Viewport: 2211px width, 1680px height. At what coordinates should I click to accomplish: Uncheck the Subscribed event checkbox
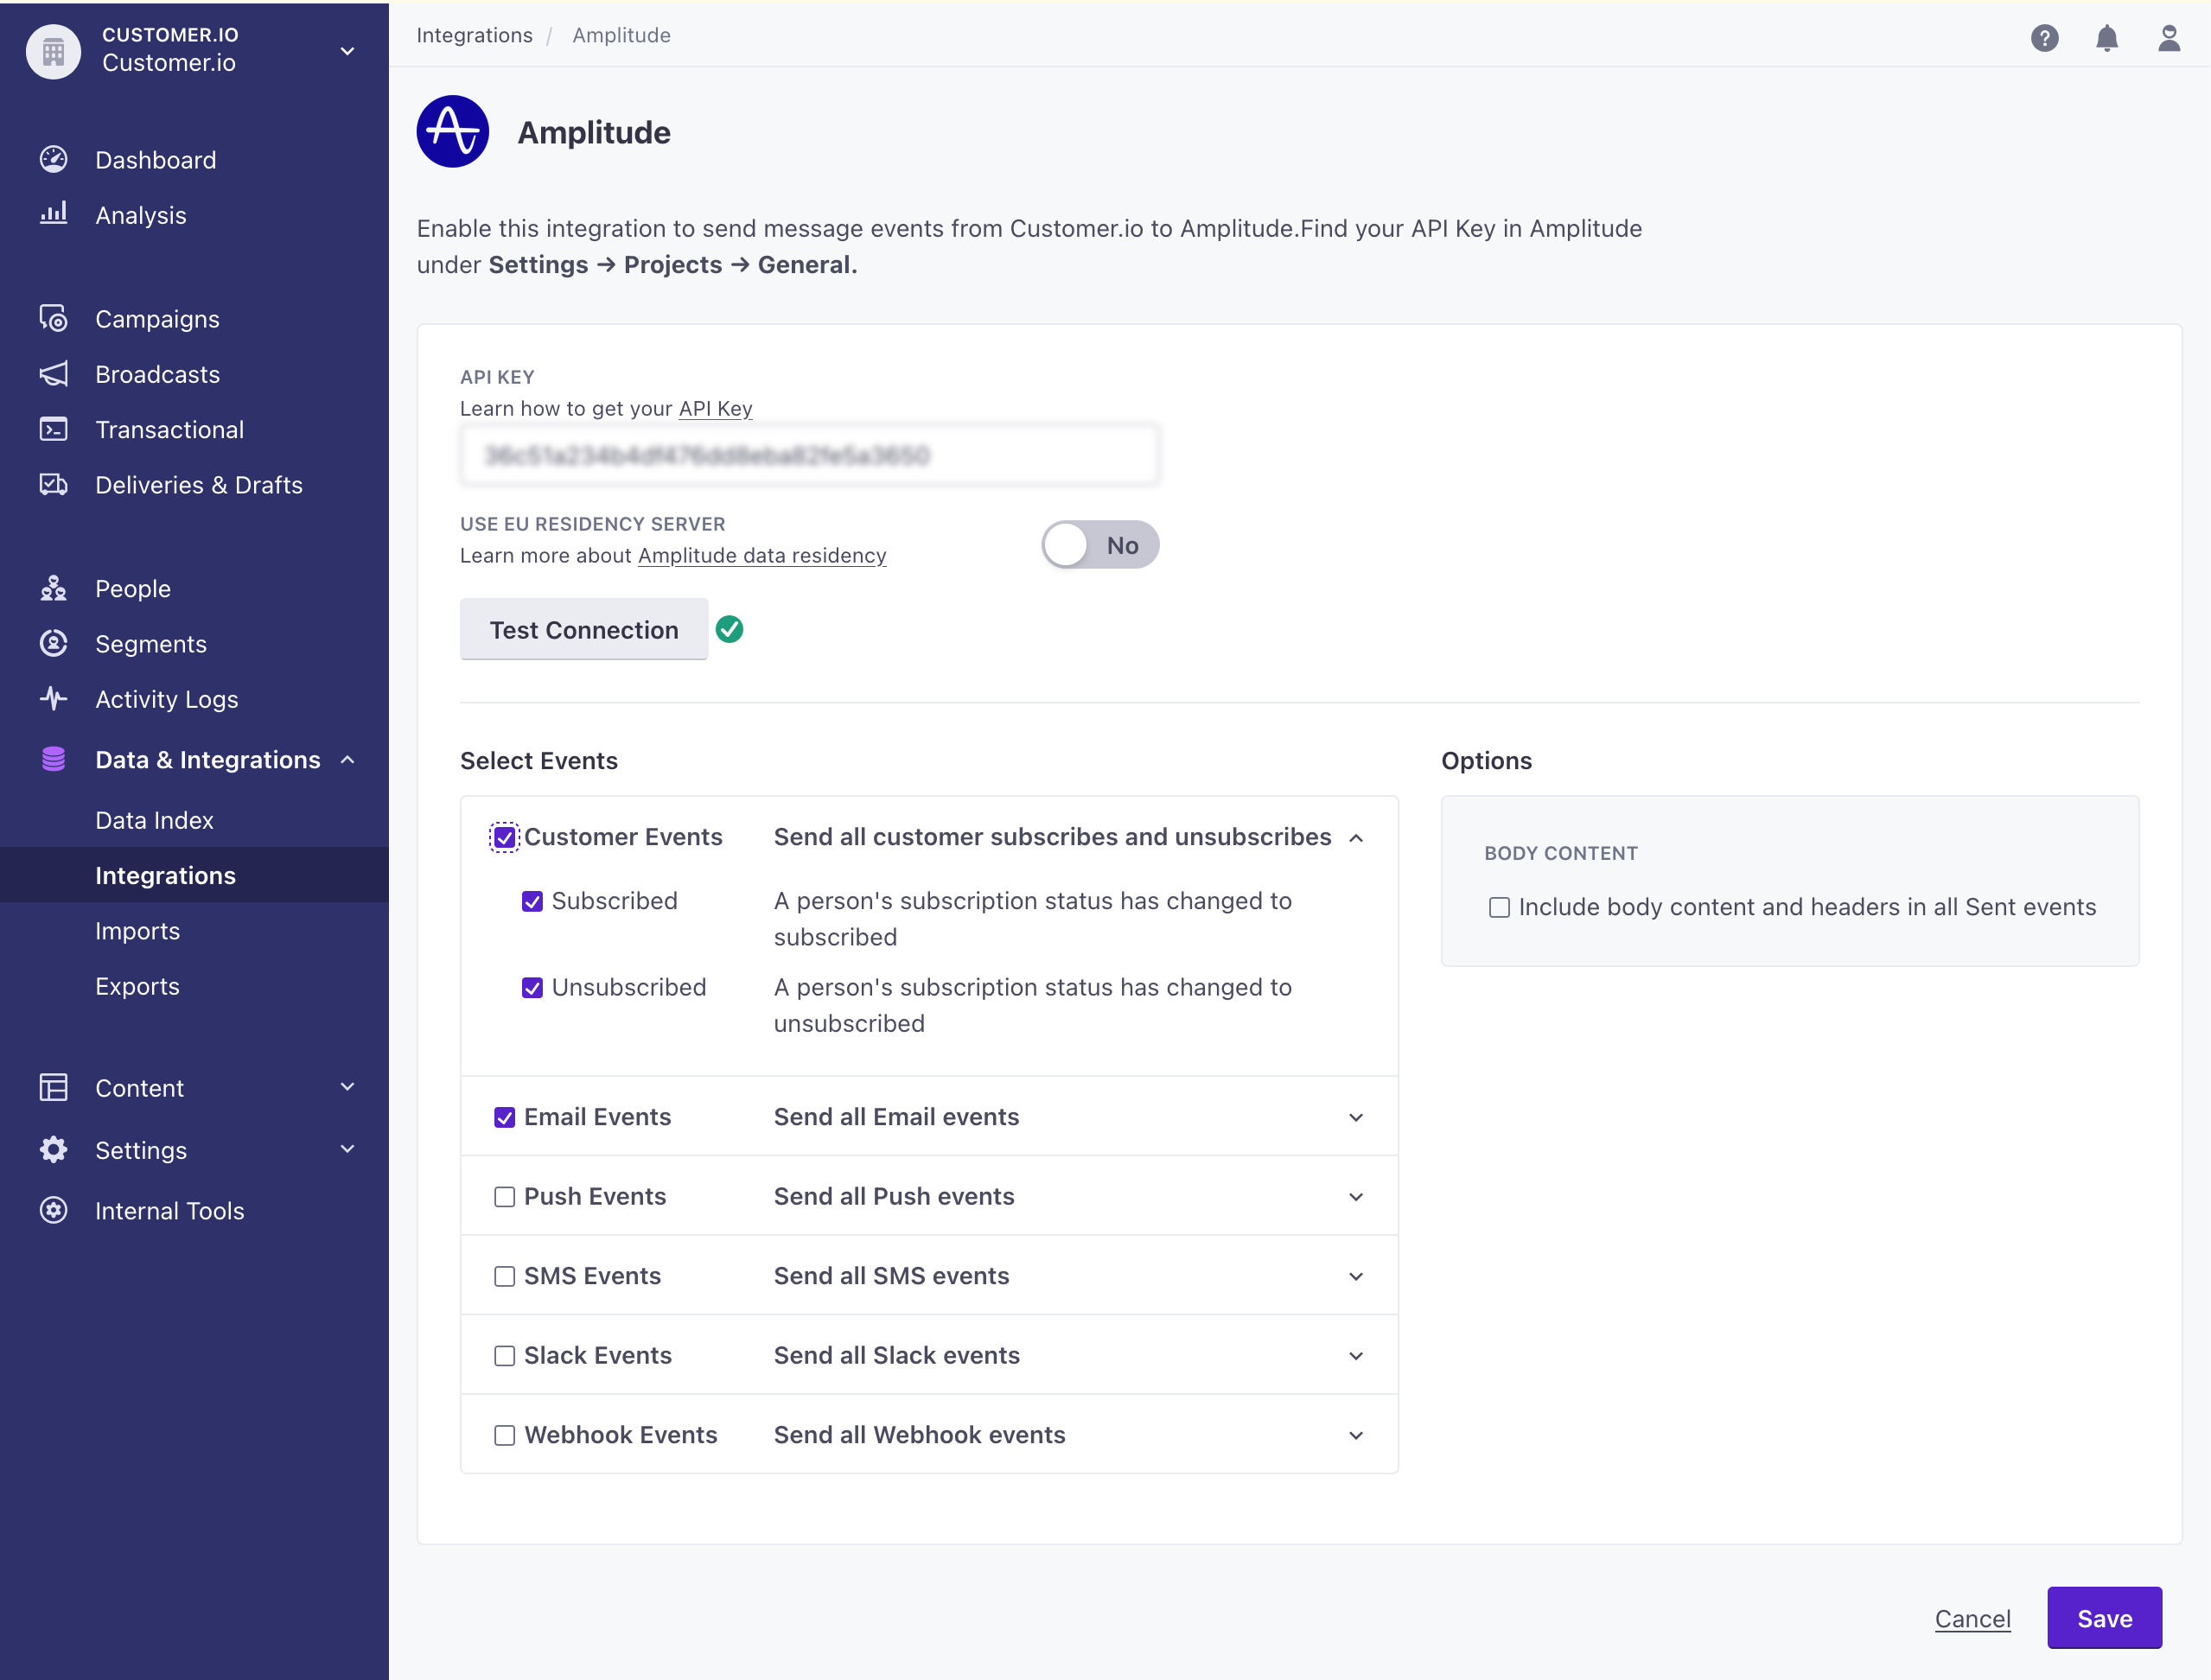[x=532, y=901]
